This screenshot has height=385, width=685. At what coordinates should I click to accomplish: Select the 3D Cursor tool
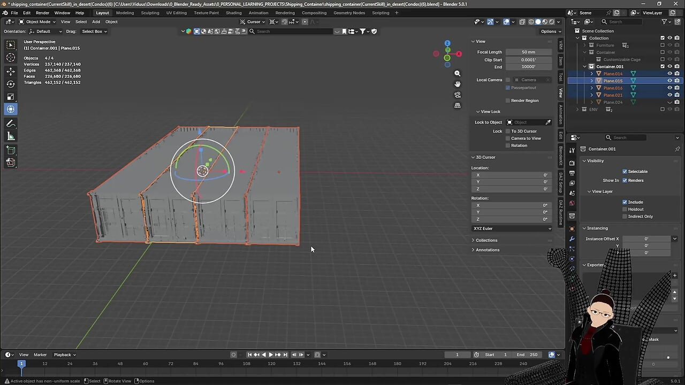click(x=11, y=58)
